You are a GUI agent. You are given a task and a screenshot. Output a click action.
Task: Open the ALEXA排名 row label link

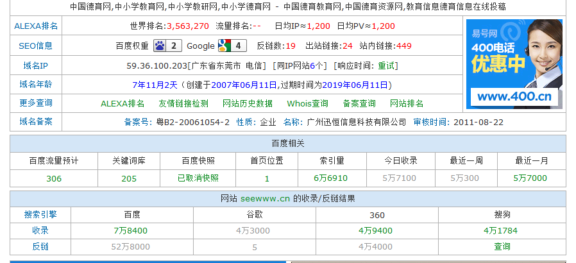36,26
